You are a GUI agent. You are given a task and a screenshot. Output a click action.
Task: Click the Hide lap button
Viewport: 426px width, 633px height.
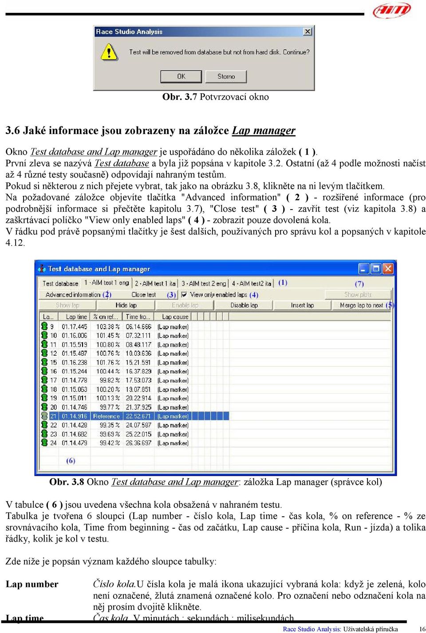126,305
